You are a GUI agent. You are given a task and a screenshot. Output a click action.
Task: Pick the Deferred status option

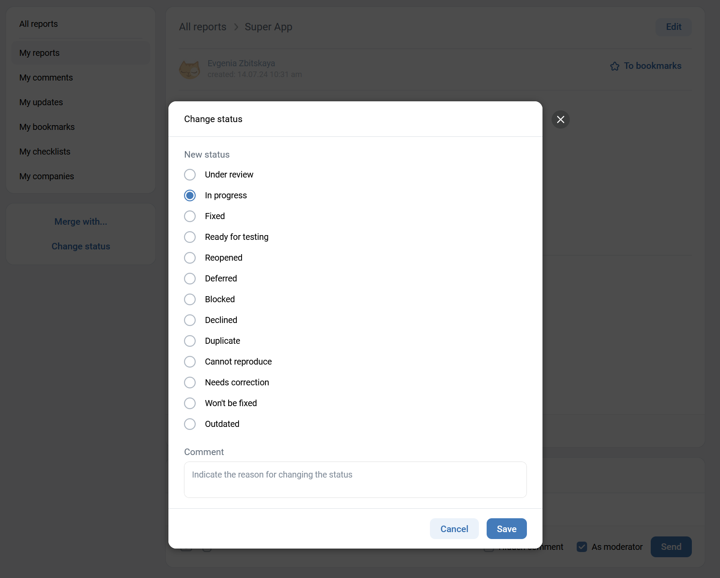[x=190, y=279]
